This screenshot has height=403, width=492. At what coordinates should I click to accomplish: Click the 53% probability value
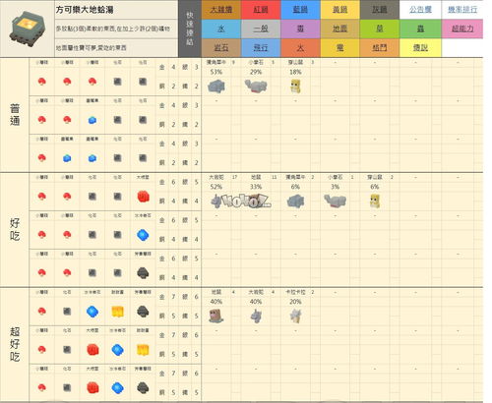[216, 72]
